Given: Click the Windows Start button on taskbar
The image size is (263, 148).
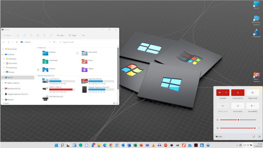Looking at the screenshot, I should [x=56, y=145].
